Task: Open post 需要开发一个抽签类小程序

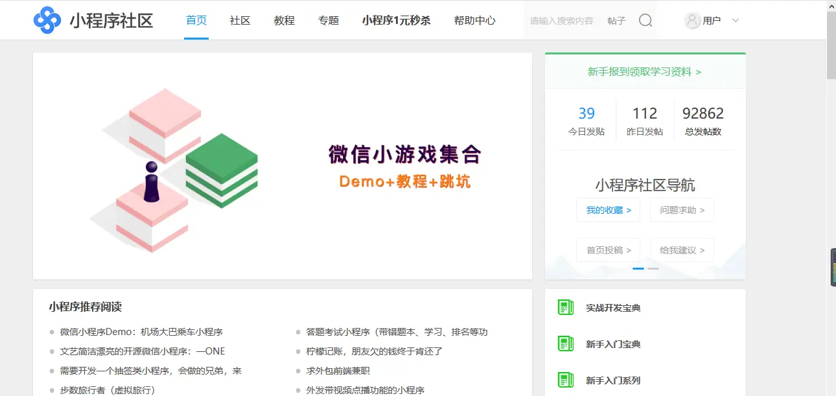Action: 151,371
